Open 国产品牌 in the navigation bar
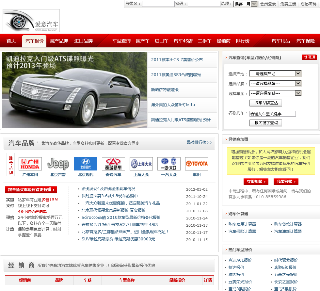Screen dimensions: 320x291 pos(59,41)
